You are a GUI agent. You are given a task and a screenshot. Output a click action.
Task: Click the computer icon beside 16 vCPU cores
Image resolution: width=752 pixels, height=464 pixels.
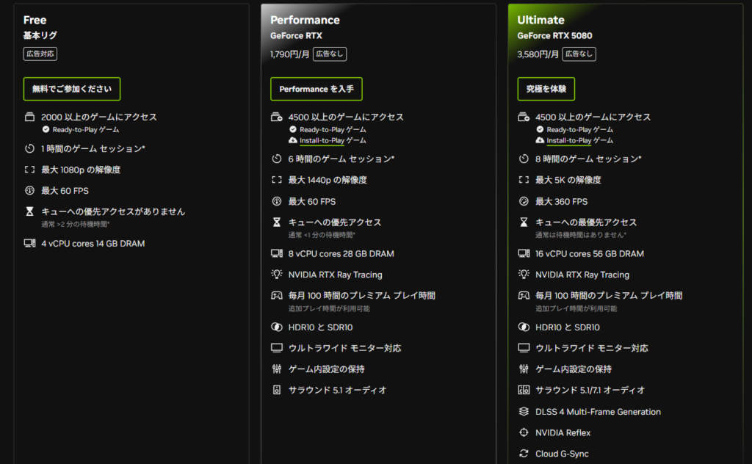(524, 253)
